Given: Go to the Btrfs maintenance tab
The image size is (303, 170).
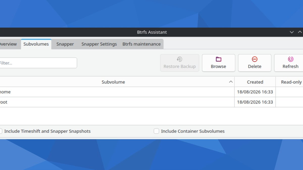Looking at the screenshot, I should (x=142, y=44).
